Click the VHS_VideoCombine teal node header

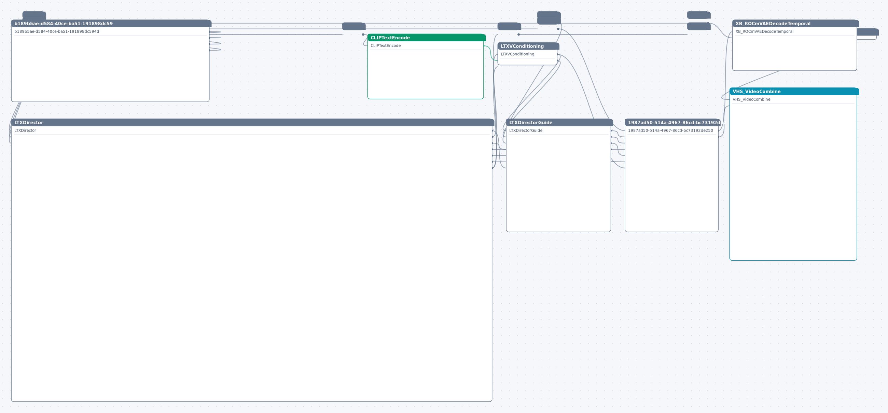[x=794, y=91]
